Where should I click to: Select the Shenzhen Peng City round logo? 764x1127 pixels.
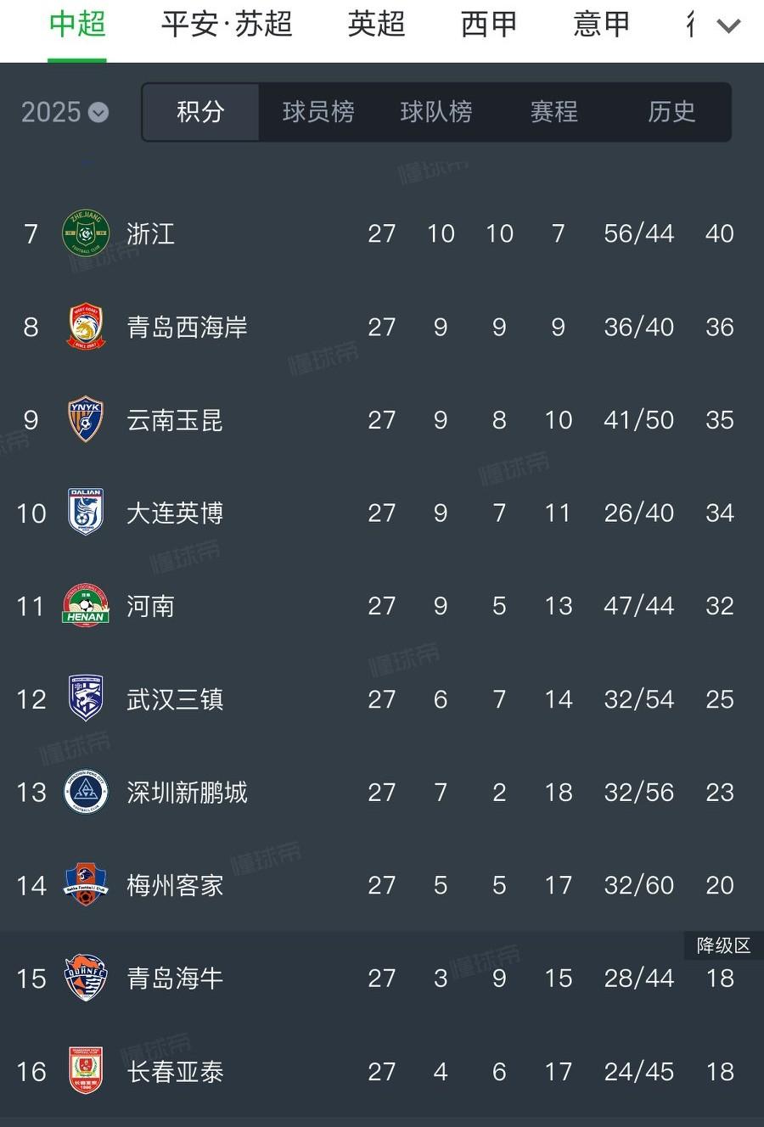click(86, 792)
